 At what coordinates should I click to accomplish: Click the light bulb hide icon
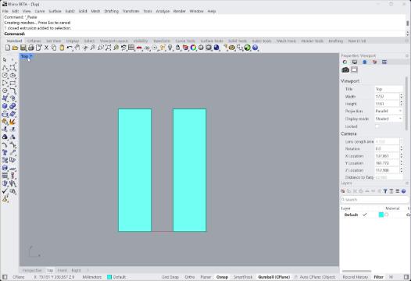[170, 48]
